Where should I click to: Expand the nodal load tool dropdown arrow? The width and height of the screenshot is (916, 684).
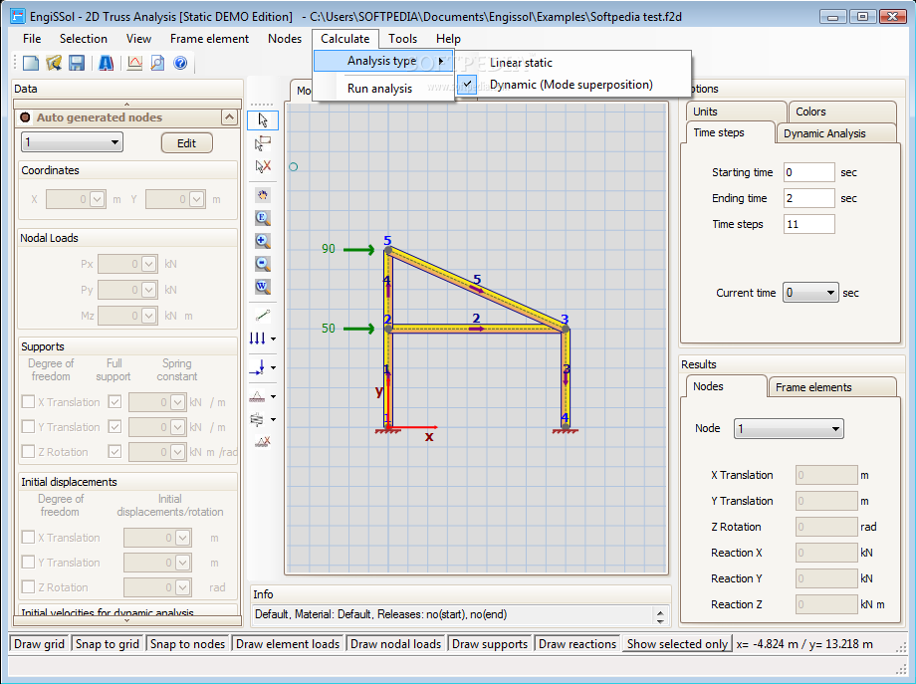pos(273,368)
